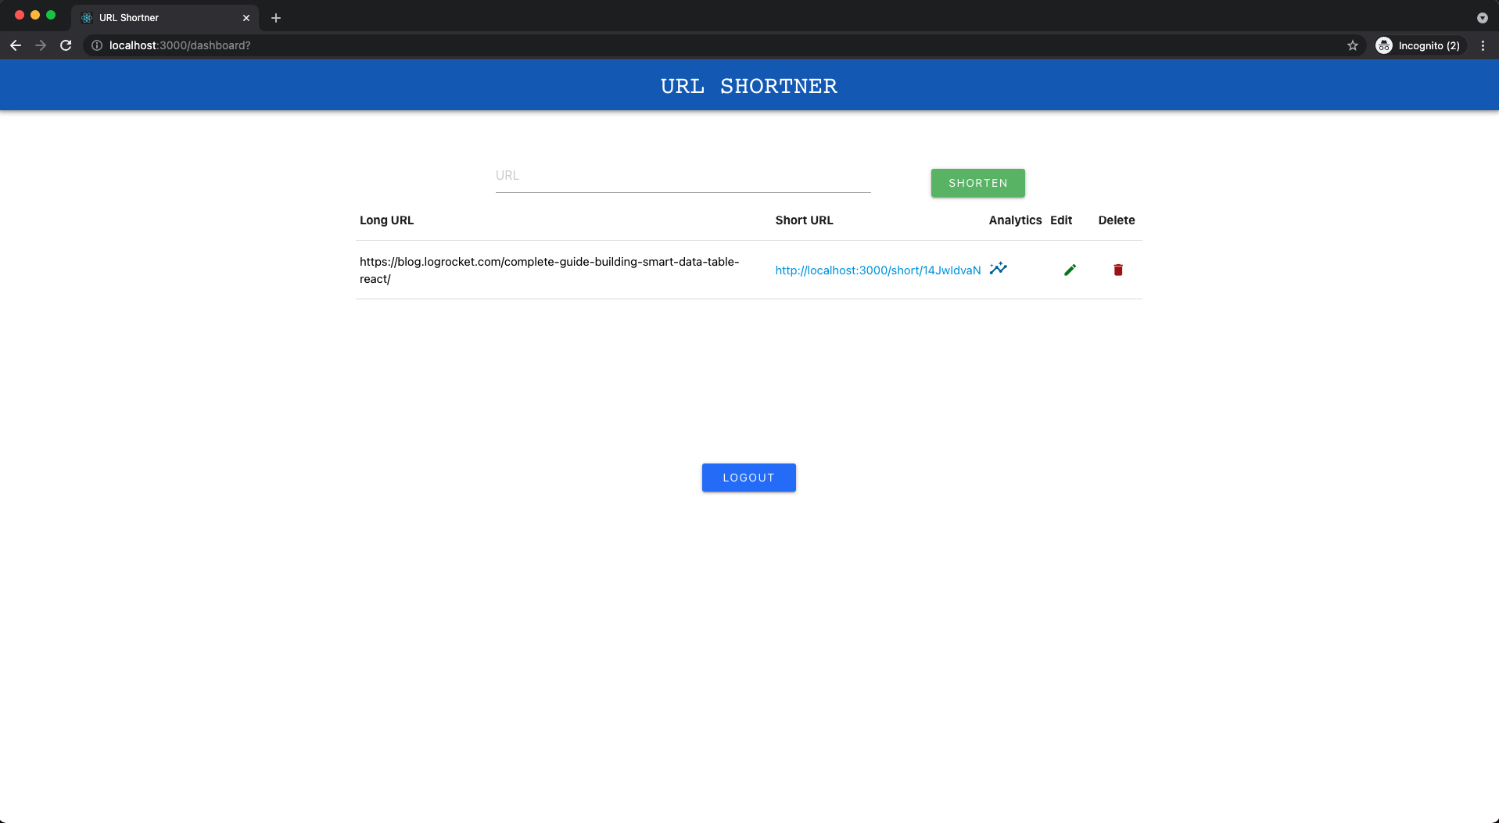Close the URL Shortner tab
Image resolution: width=1499 pixels, height=823 pixels.
[x=246, y=17]
